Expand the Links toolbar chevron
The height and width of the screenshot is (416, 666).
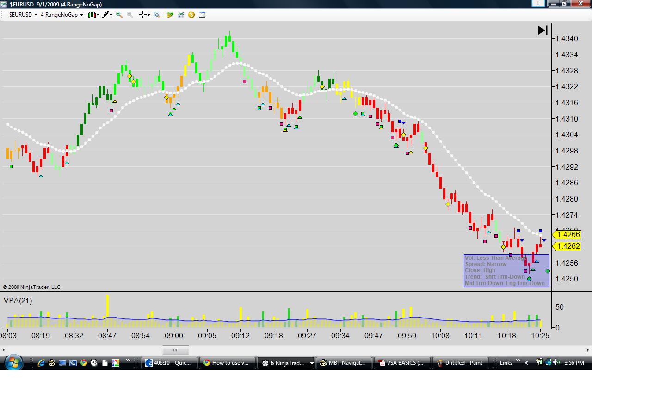pyautogui.click(x=518, y=361)
